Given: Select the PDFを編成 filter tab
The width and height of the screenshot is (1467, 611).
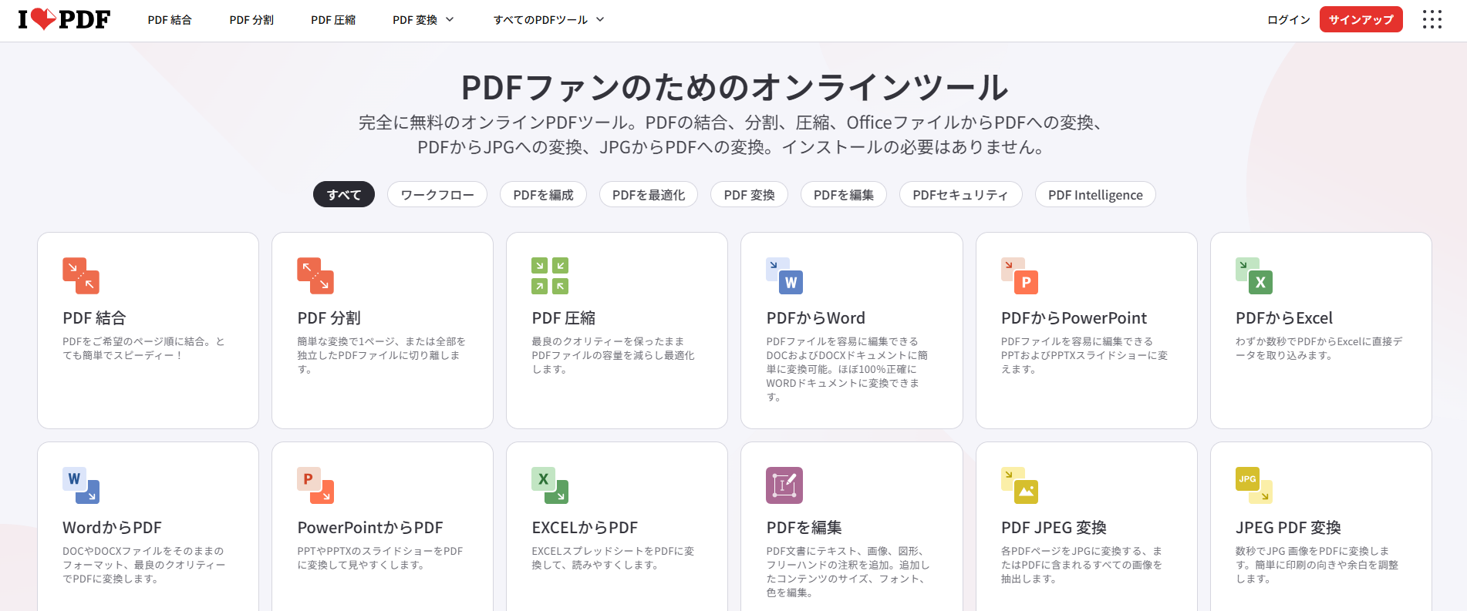Looking at the screenshot, I should tap(544, 194).
